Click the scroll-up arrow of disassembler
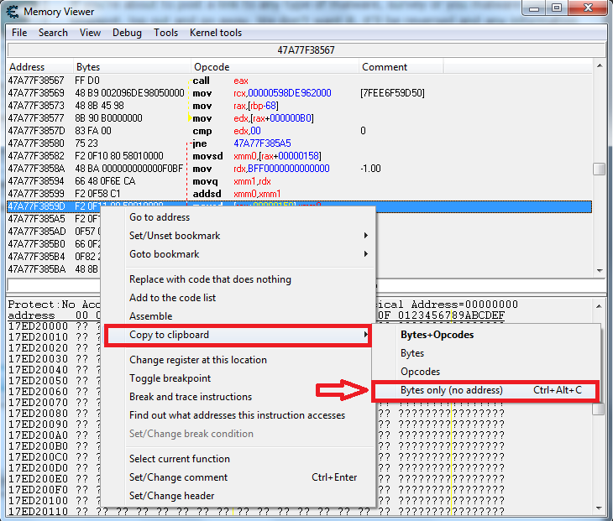The image size is (613, 521). pos(598,67)
